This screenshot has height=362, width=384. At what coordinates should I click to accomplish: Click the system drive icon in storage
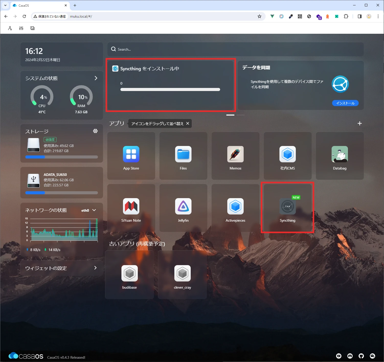pyautogui.click(x=33, y=145)
